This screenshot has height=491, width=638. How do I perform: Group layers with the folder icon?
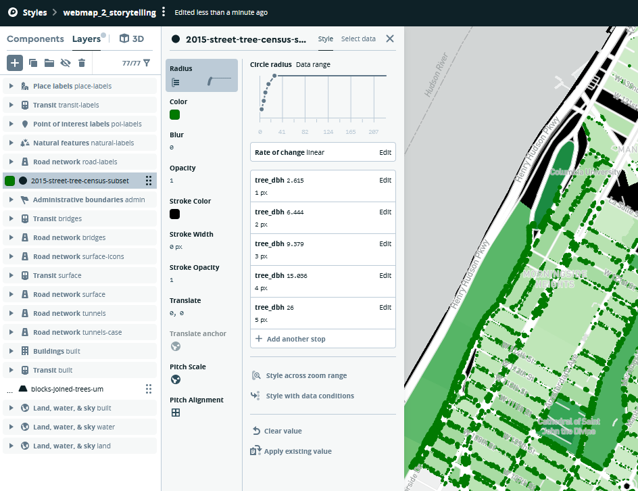pos(49,63)
